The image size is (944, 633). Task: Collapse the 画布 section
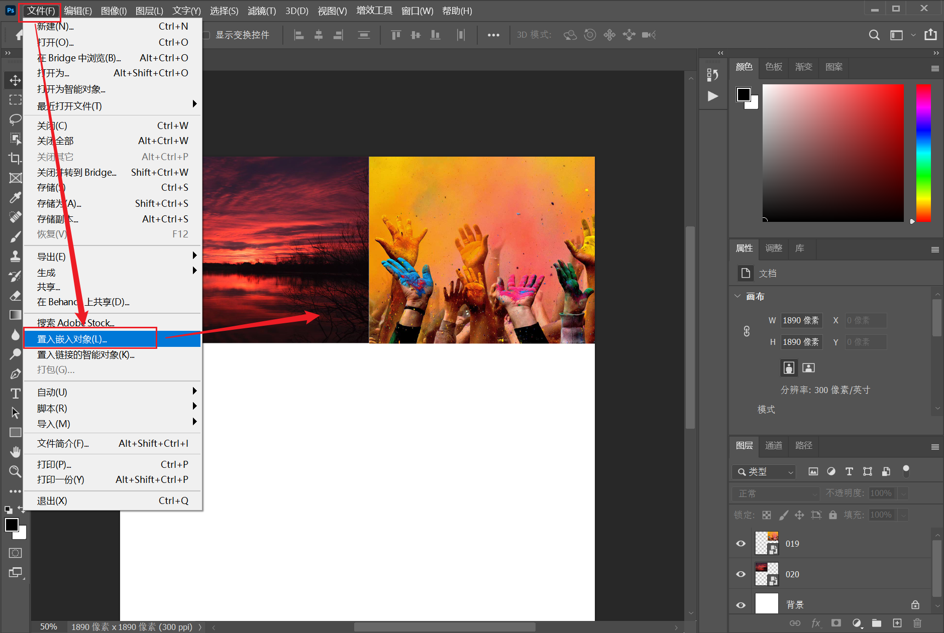click(738, 296)
